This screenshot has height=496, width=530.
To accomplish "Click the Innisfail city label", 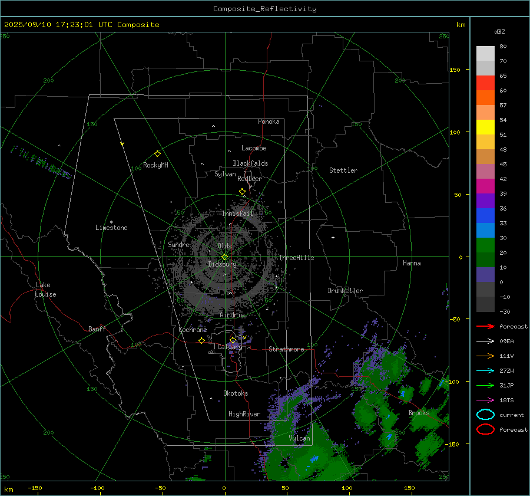I will click(238, 213).
